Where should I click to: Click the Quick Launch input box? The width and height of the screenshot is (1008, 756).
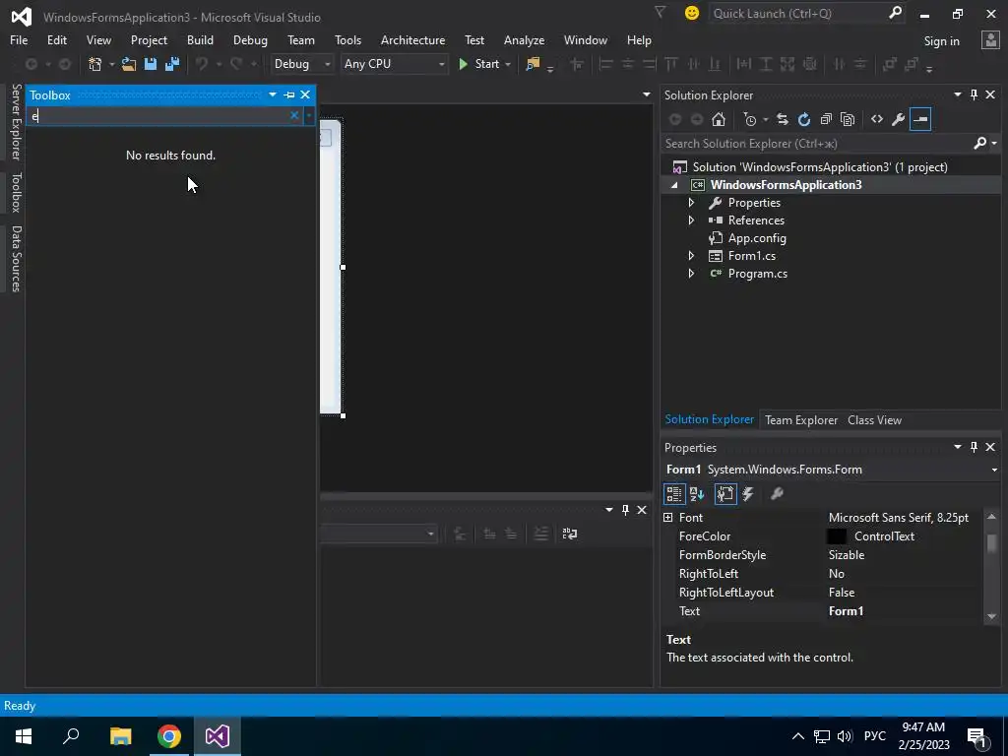pos(797,13)
